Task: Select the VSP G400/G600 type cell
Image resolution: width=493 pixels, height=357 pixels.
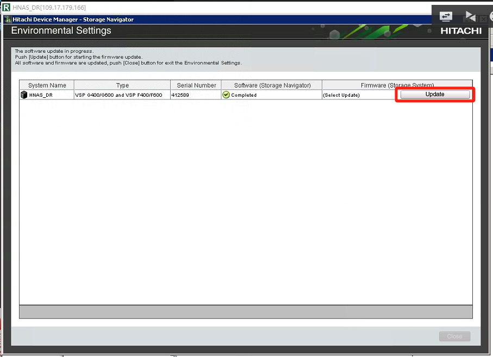Action: coord(122,95)
